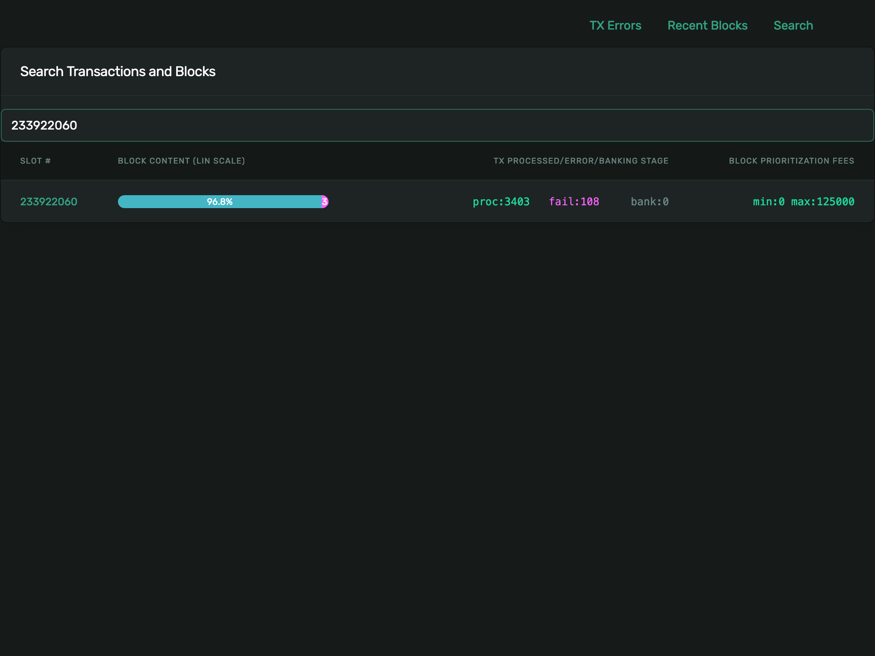The image size is (875, 656).
Task: Click the pink failed segment of bar
Action: pos(325,202)
